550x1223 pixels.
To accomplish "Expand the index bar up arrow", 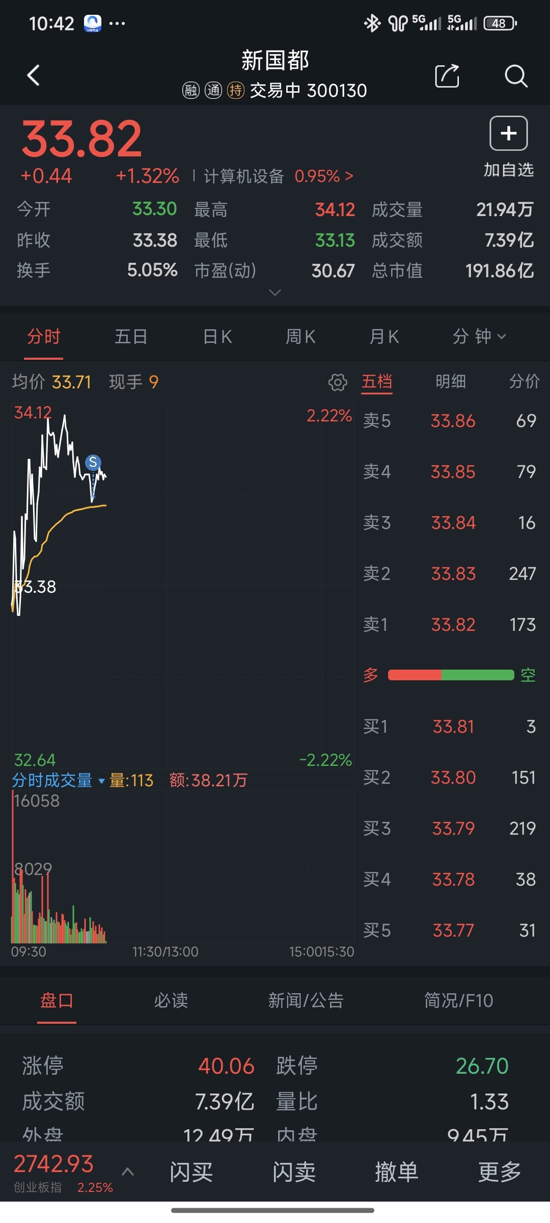I will [128, 1172].
